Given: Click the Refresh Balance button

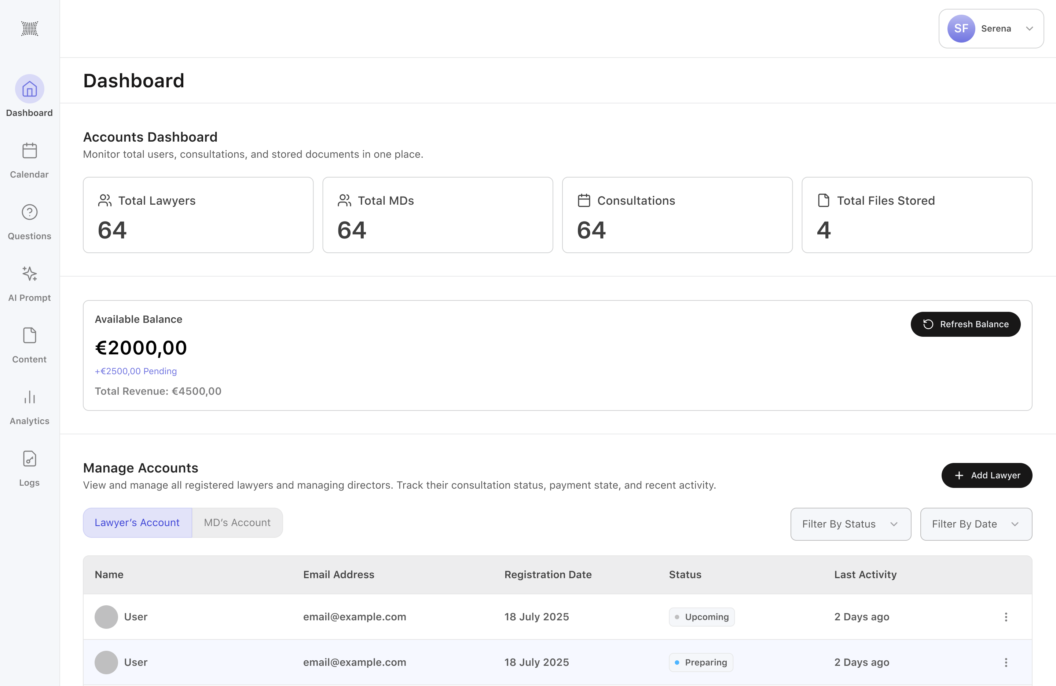Looking at the screenshot, I should click(965, 324).
